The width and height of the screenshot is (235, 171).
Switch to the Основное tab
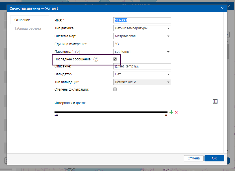click(22, 20)
